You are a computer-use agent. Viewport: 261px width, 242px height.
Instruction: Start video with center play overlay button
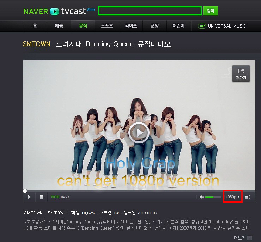point(139,133)
